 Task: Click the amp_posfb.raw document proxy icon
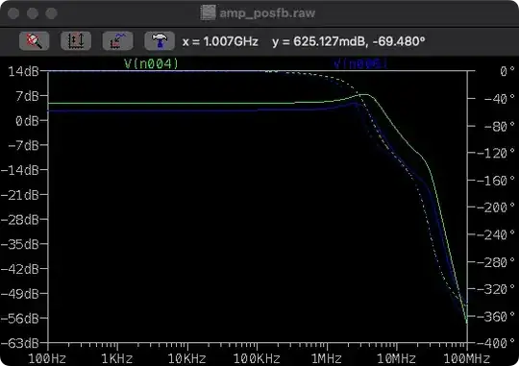click(209, 13)
